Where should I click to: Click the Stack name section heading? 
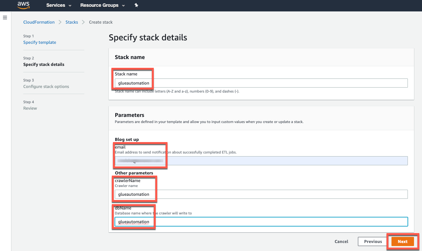pyautogui.click(x=130, y=57)
